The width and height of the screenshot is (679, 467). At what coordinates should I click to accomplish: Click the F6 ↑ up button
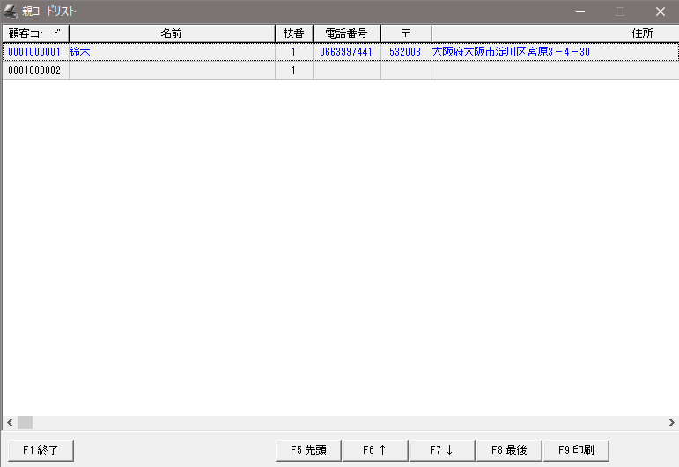tap(374, 449)
